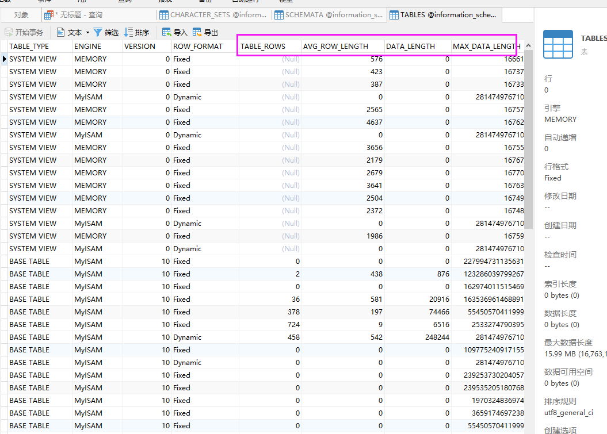The height and width of the screenshot is (434, 607).
Task: Click the 筛选 filter funnel icon
Action: click(x=98, y=33)
